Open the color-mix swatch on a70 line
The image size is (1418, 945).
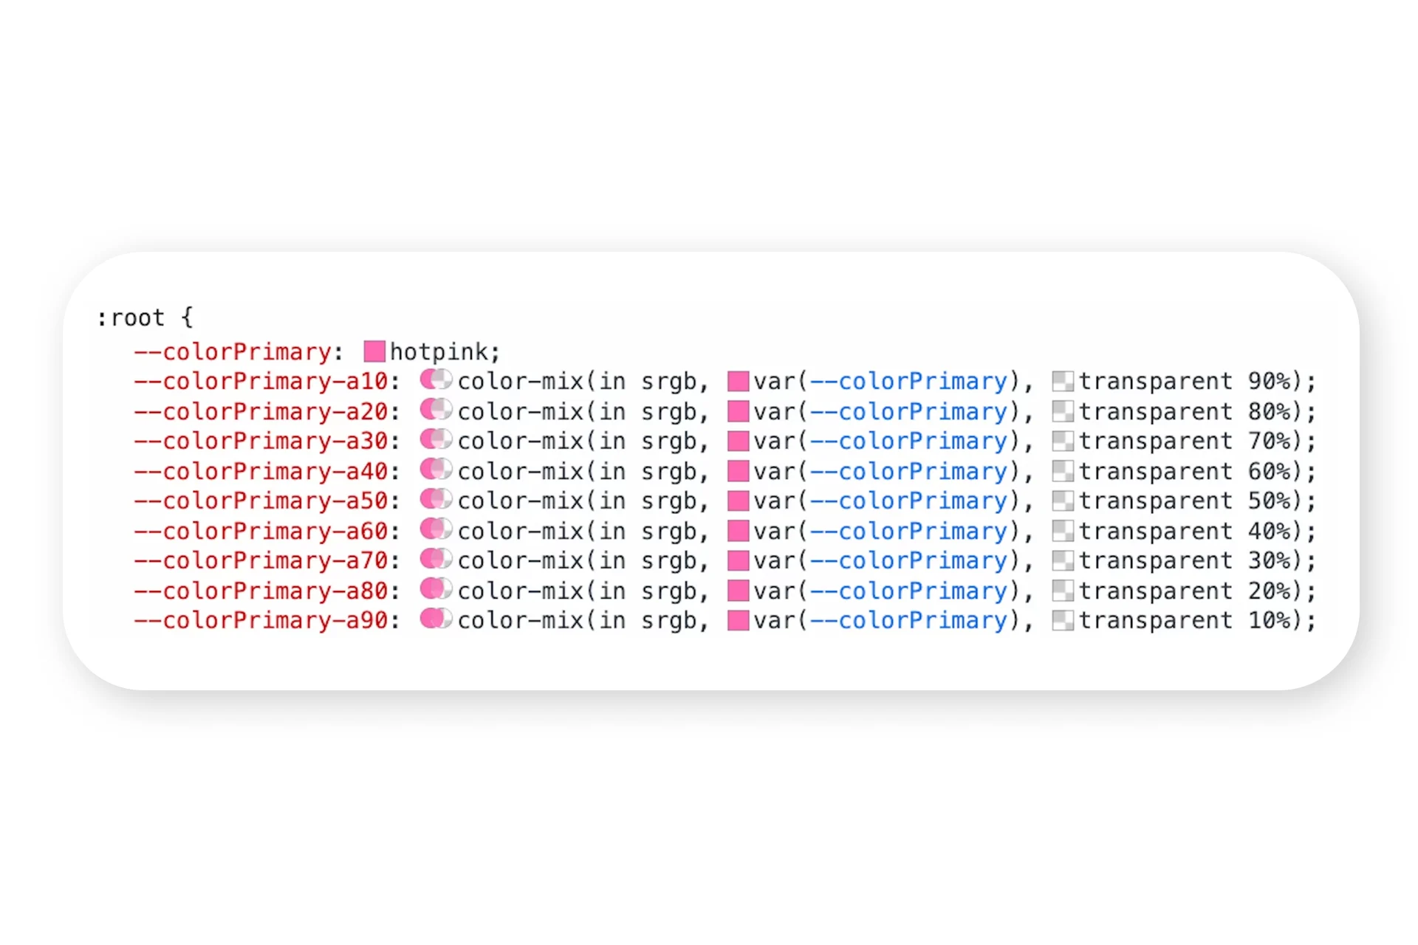coord(436,559)
